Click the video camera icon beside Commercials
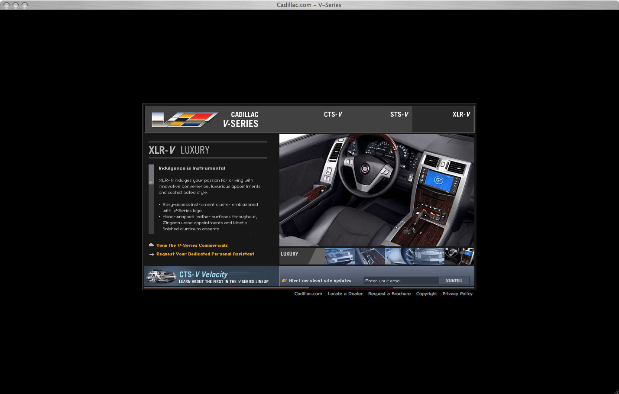 tap(152, 245)
